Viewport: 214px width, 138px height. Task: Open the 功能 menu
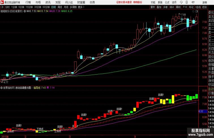[153, 2]
